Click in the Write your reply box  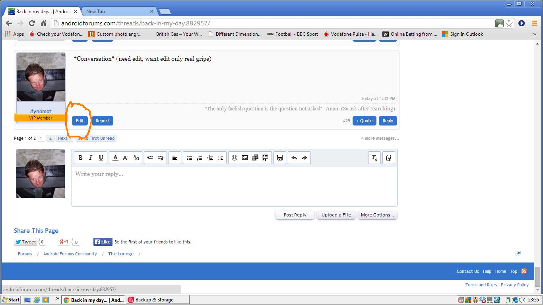234,187
